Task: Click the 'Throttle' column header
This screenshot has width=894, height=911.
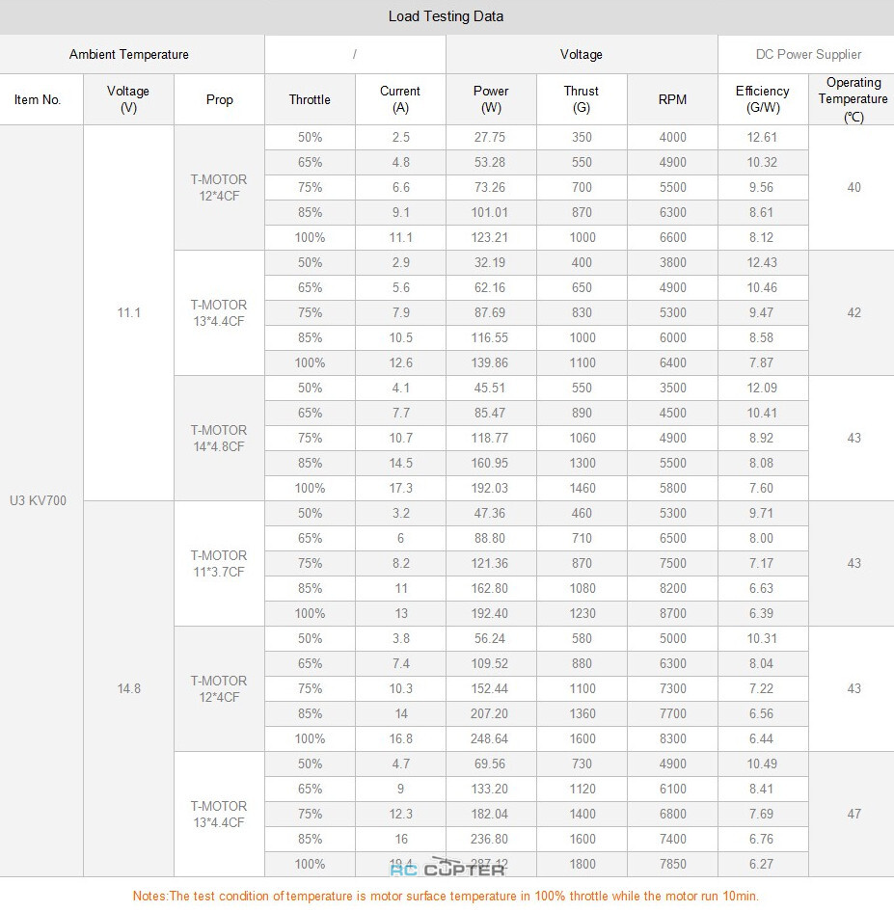Action: (310, 99)
